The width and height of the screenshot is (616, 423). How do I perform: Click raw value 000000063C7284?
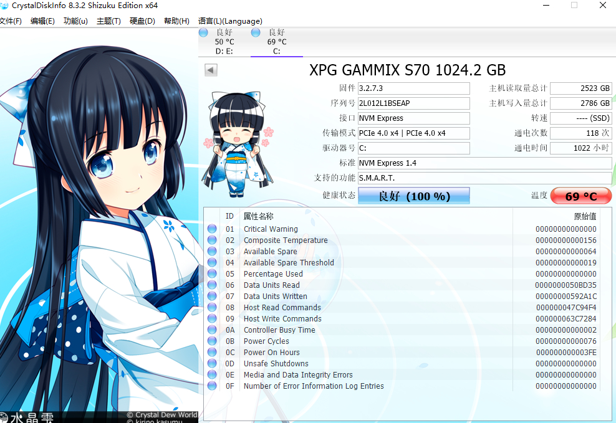pos(566,318)
